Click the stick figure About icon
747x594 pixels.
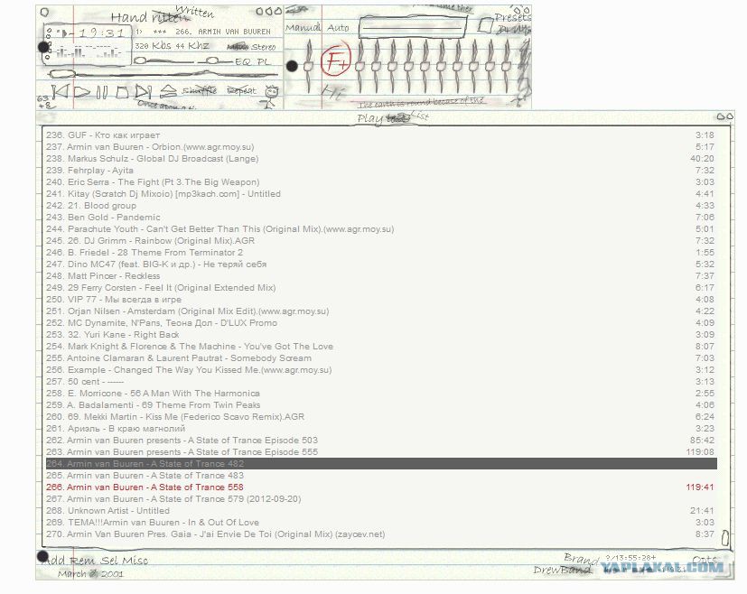(x=271, y=97)
